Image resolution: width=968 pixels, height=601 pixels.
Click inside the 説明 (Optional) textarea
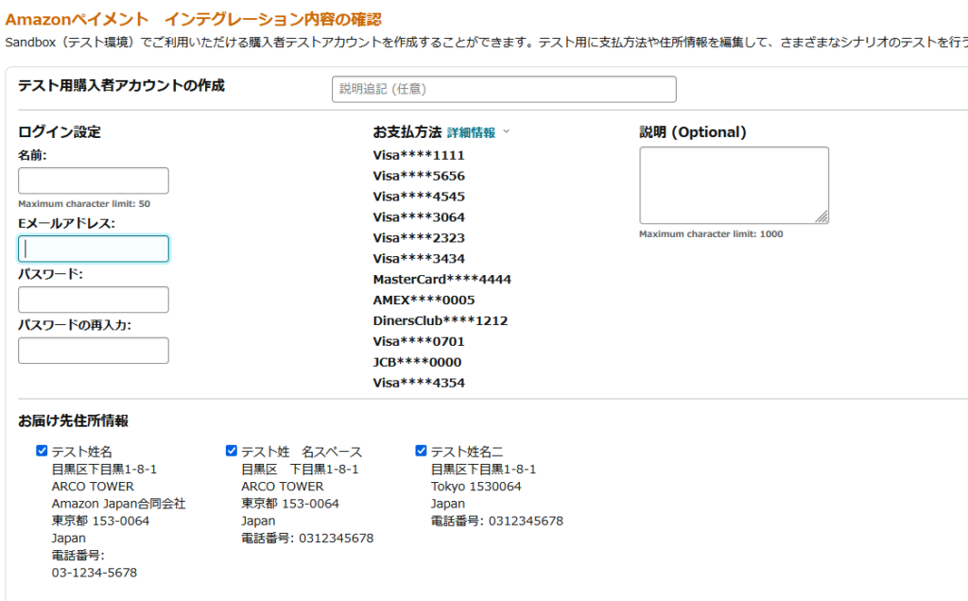[x=733, y=184]
